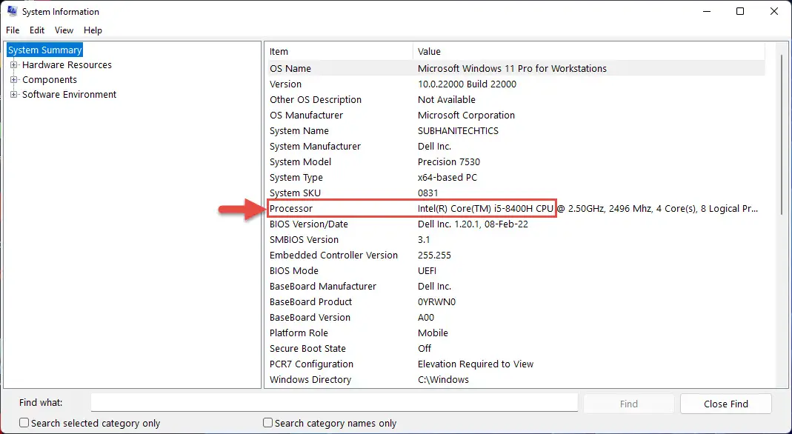The width and height of the screenshot is (792, 434).
Task: Expand the Hardware Resources node
Action: [x=14, y=64]
